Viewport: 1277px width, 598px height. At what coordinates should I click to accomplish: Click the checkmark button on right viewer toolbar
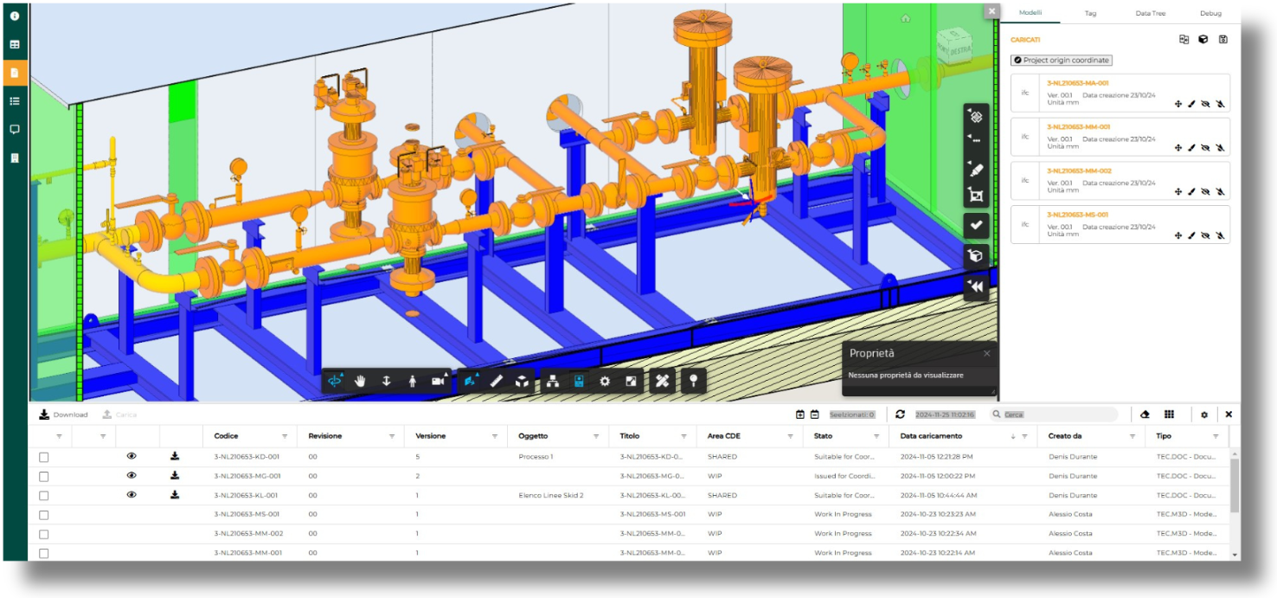coord(976,225)
